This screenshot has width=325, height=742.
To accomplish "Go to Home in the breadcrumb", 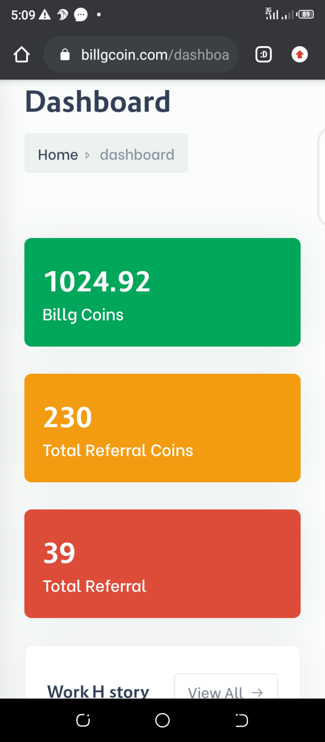I will (58, 155).
